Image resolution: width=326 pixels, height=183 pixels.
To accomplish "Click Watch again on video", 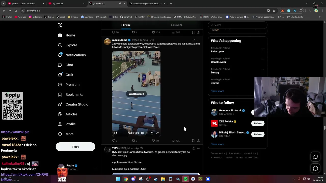I will pos(136,94).
